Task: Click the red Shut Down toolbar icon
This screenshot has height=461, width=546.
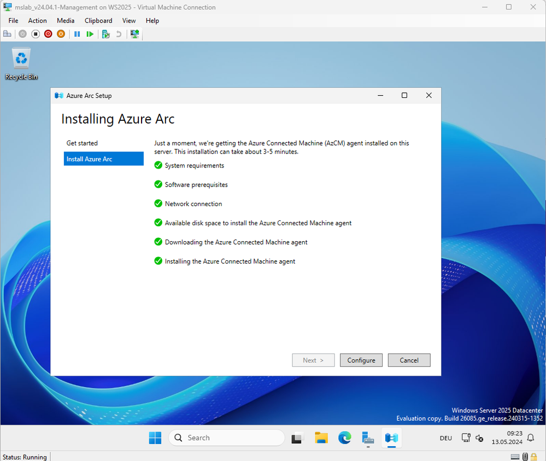Action: click(48, 34)
